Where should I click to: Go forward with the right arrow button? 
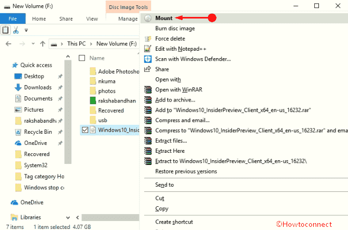click(x=22, y=44)
